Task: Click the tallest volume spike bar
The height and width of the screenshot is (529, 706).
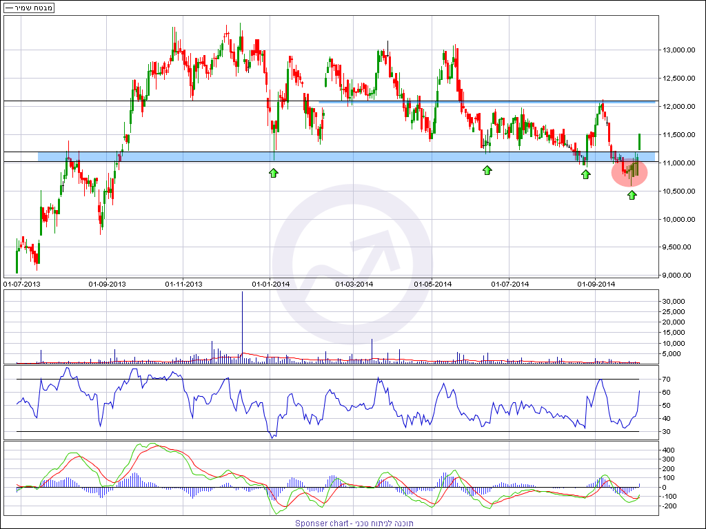Action: 242,324
